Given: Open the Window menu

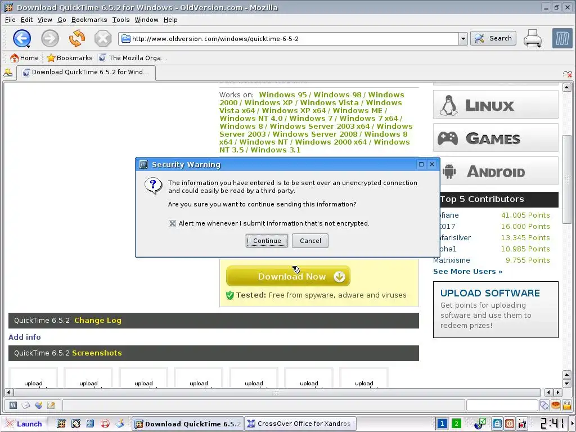Looking at the screenshot, I should pyautogui.click(x=146, y=20).
